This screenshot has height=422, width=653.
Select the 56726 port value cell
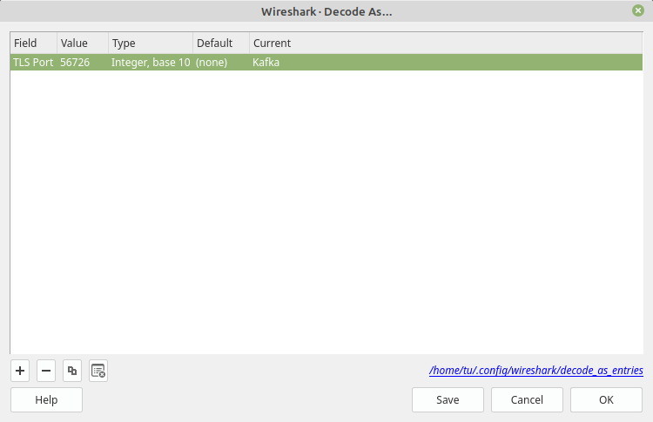pos(82,63)
